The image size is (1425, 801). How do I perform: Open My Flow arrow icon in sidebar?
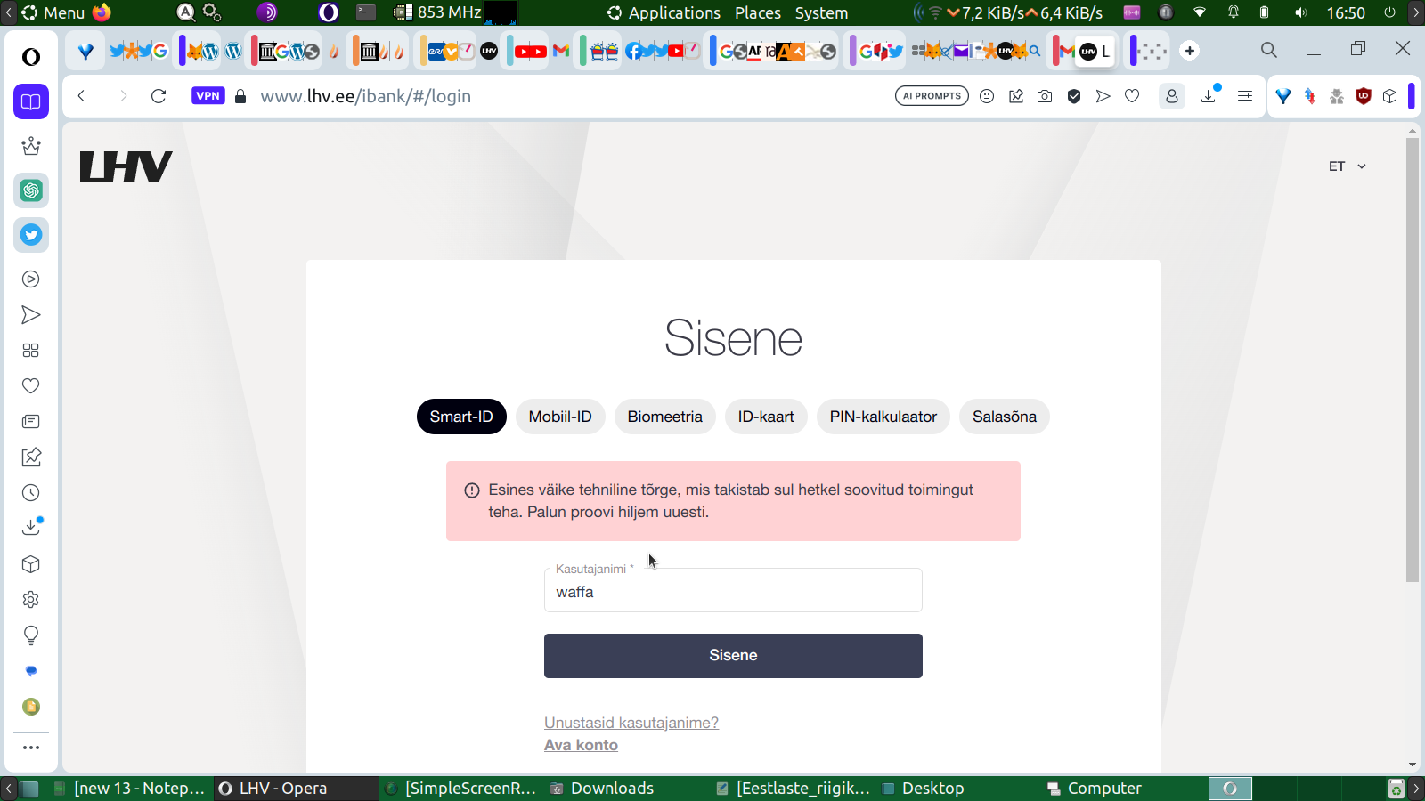[x=31, y=315]
